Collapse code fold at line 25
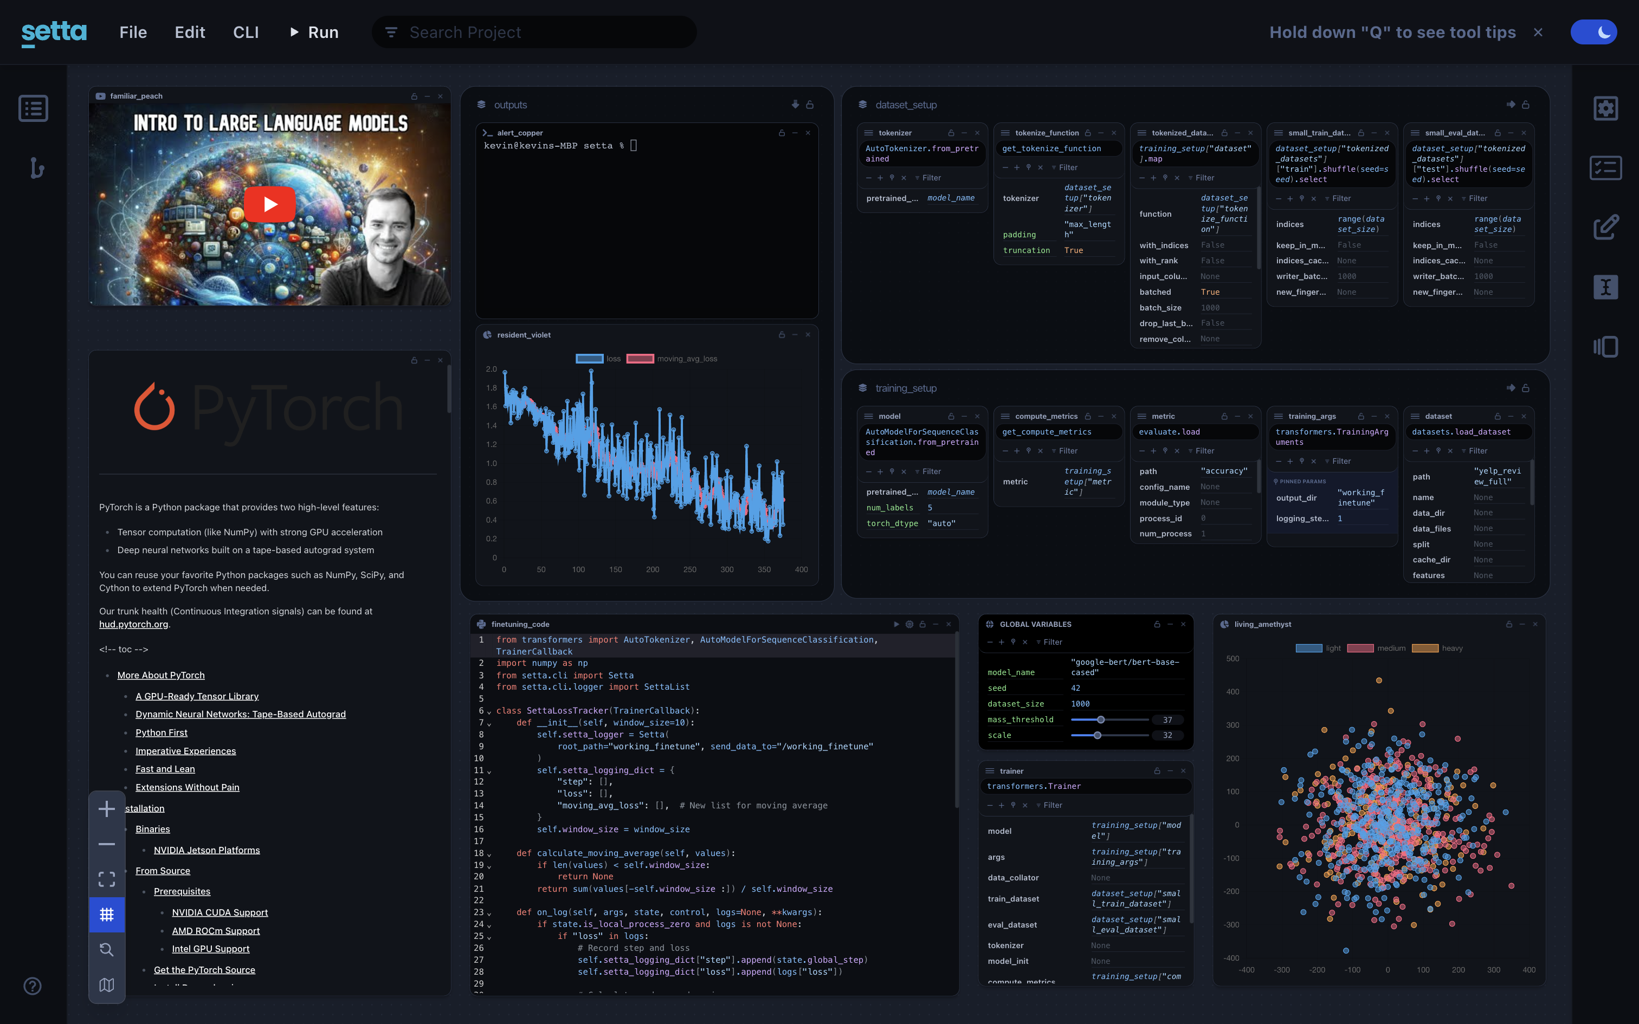The height and width of the screenshot is (1024, 1639). point(489,937)
